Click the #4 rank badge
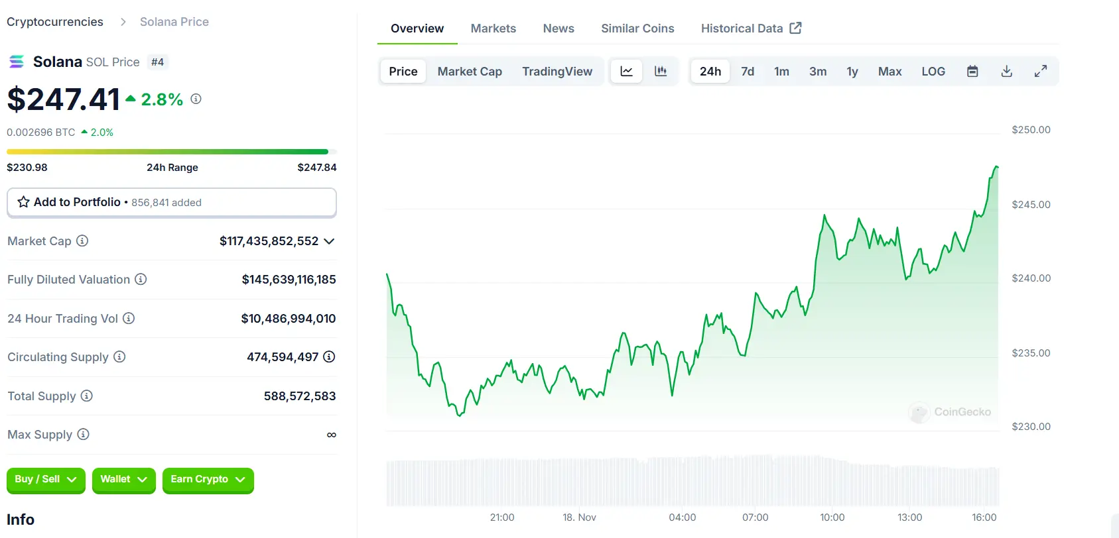Viewport: 1119px width, 538px height. pos(157,62)
